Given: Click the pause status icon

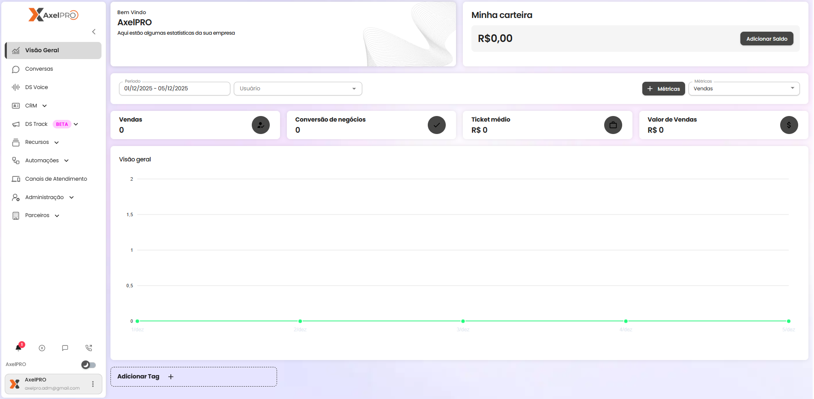Looking at the screenshot, I should (x=42, y=348).
